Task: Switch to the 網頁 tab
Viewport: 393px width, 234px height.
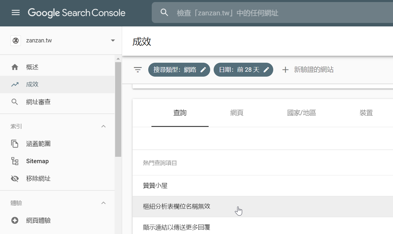Action: (x=237, y=113)
